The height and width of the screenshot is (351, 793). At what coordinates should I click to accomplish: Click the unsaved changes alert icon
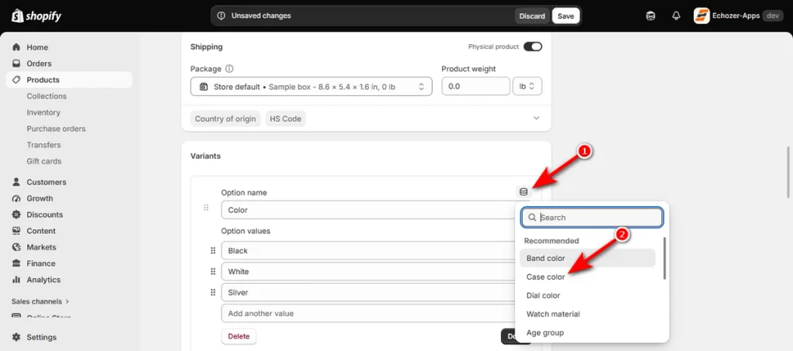pos(221,15)
